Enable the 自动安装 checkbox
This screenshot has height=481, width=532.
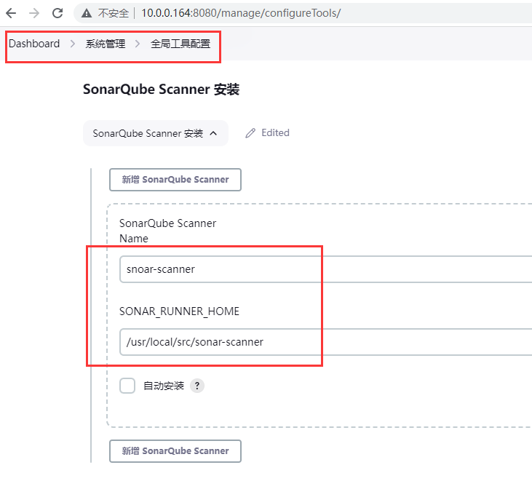pos(127,386)
